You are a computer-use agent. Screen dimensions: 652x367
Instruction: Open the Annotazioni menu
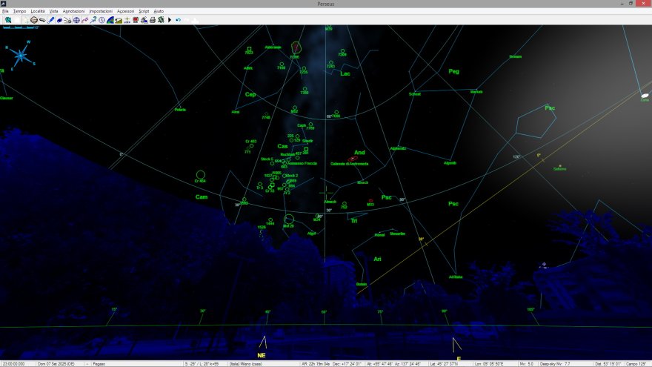coord(73,12)
